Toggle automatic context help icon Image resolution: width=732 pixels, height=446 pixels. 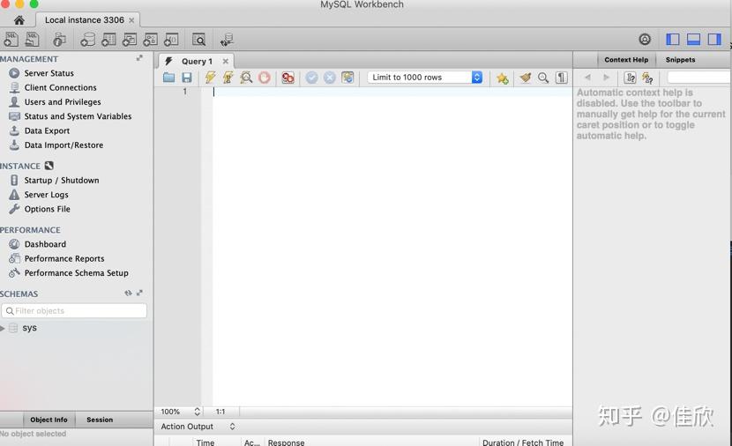(x=647, y=78)
